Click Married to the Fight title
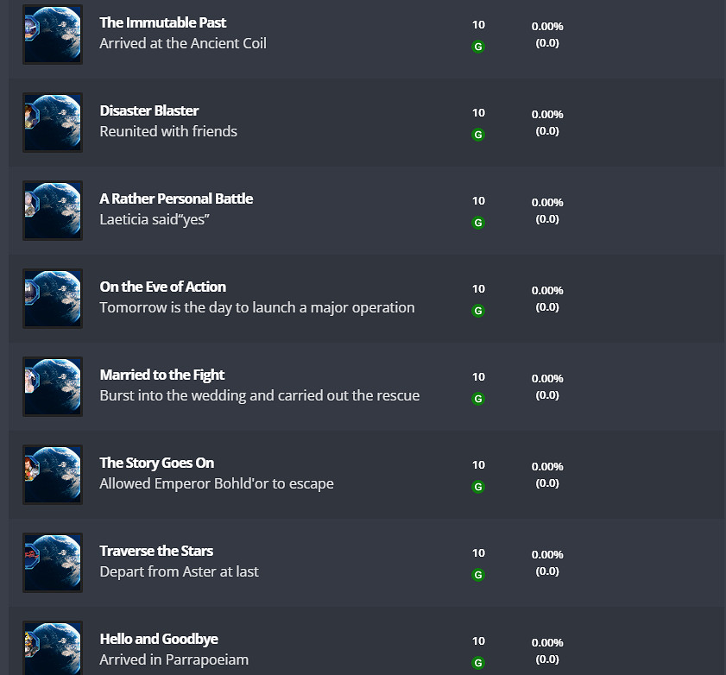This screenshot has width=726, height=675. 162,375
